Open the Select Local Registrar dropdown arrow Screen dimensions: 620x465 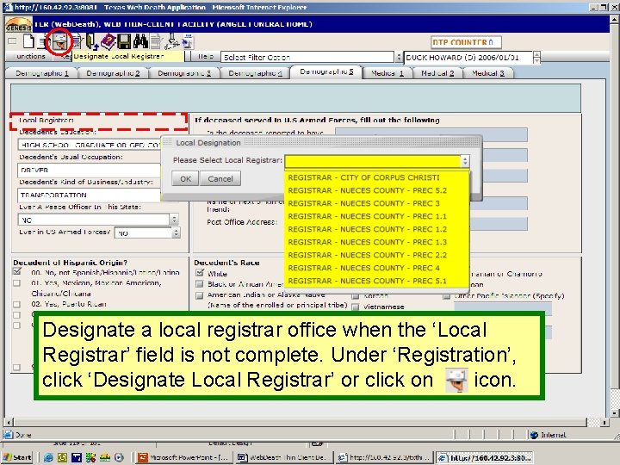(x=465, y=160)
